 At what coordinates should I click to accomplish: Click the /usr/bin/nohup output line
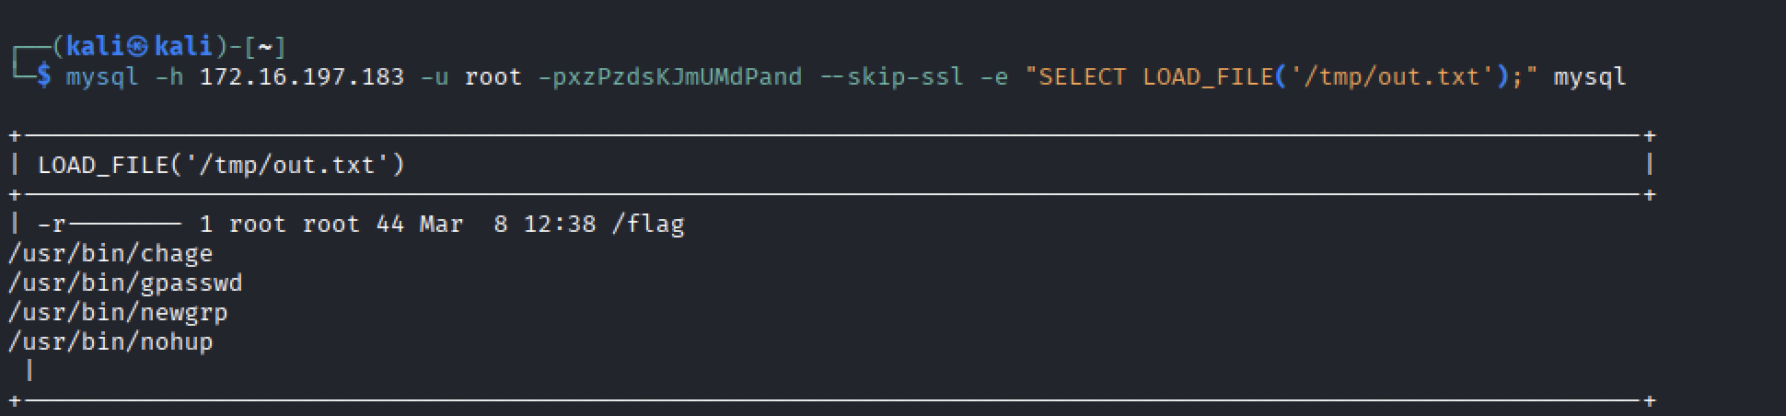coord(110,342)
